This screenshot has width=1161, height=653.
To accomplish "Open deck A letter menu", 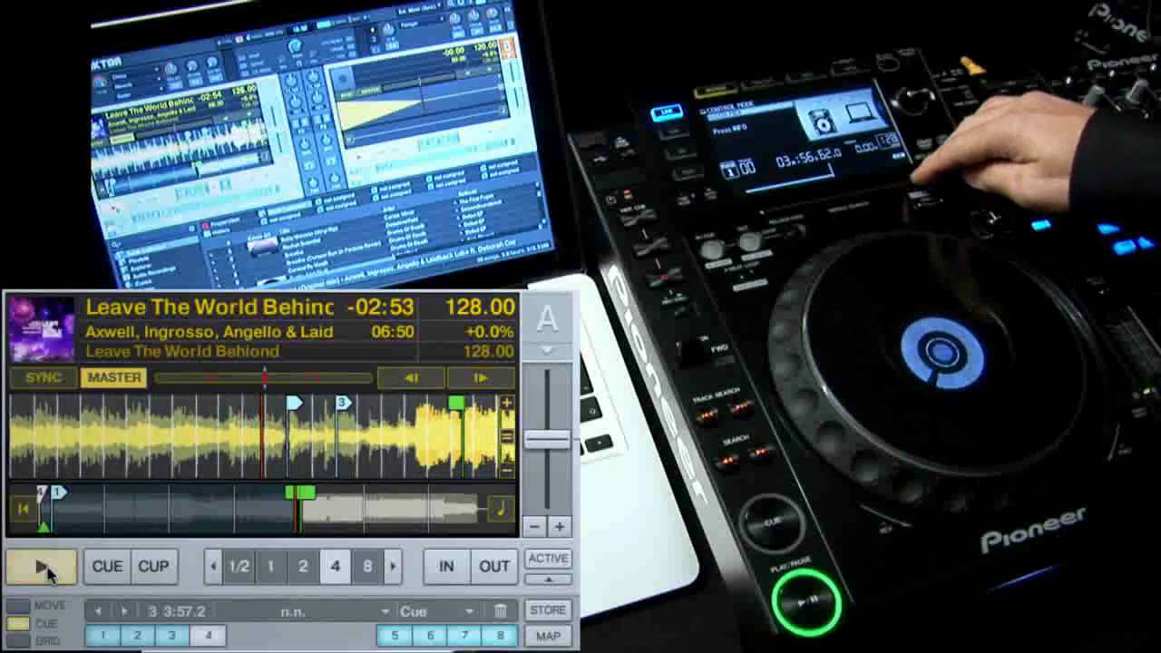I will (547, 319).
